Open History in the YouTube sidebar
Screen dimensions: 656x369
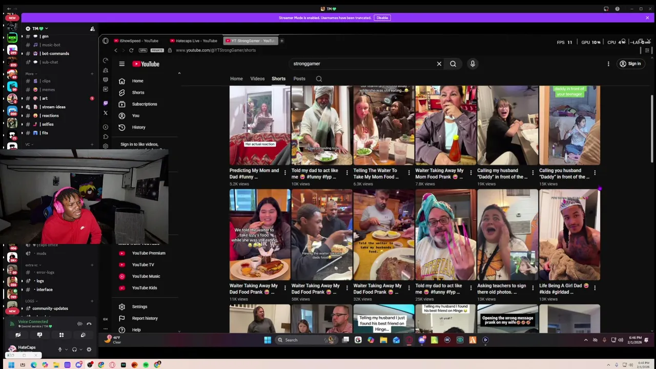tap(138, 127)
